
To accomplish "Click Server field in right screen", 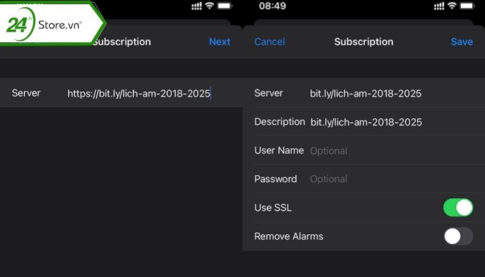I will 365,93.
